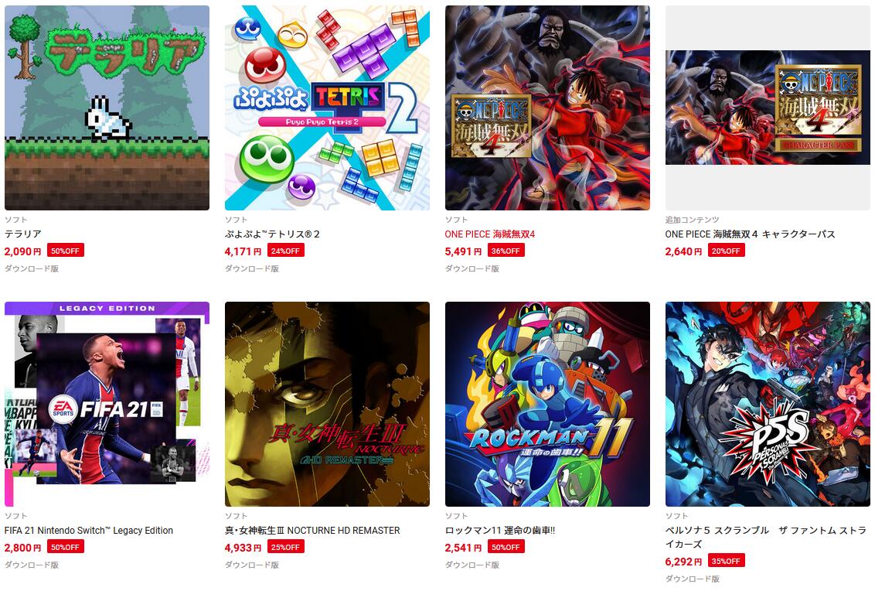Open the Puyo Puyo Tetris 2 cover
Screen dimensions: 875x591
click(327, 108)
